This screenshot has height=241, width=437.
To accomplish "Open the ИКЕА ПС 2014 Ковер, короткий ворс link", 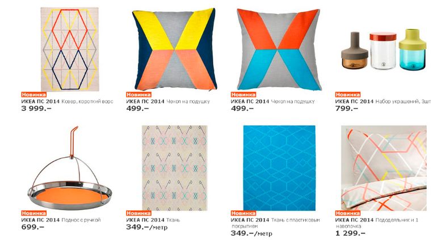I will [67, 101].
